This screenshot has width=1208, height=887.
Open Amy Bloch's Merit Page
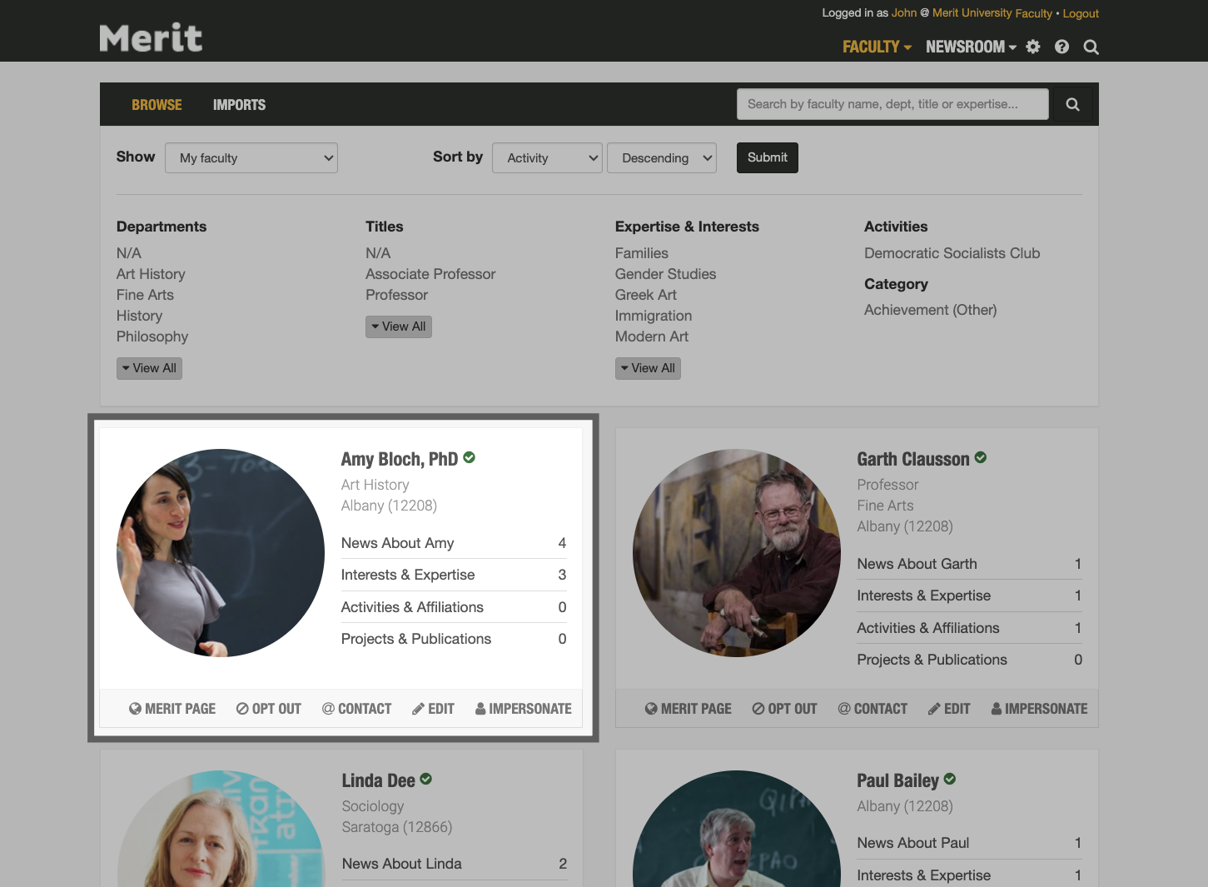click(x=172, y=709)
